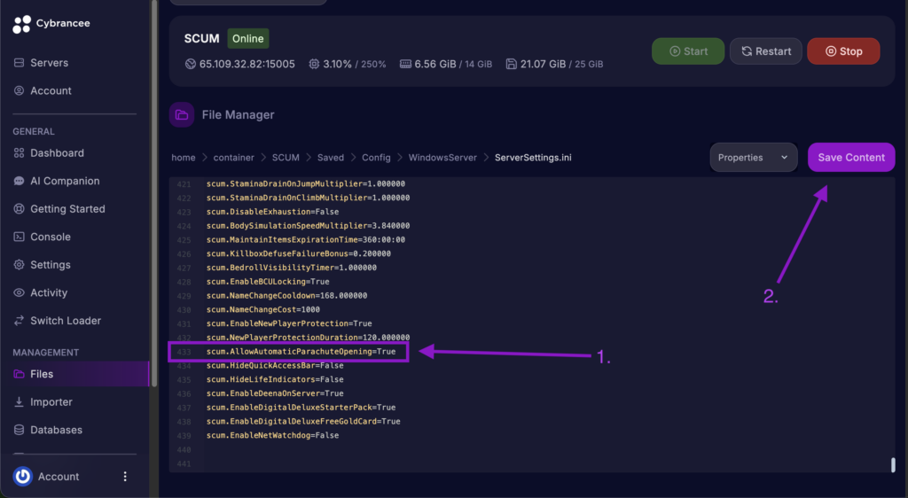The image size is (908, 498).
Task: Navigate to home in the breadcrumb
Action: pos(183,158)
